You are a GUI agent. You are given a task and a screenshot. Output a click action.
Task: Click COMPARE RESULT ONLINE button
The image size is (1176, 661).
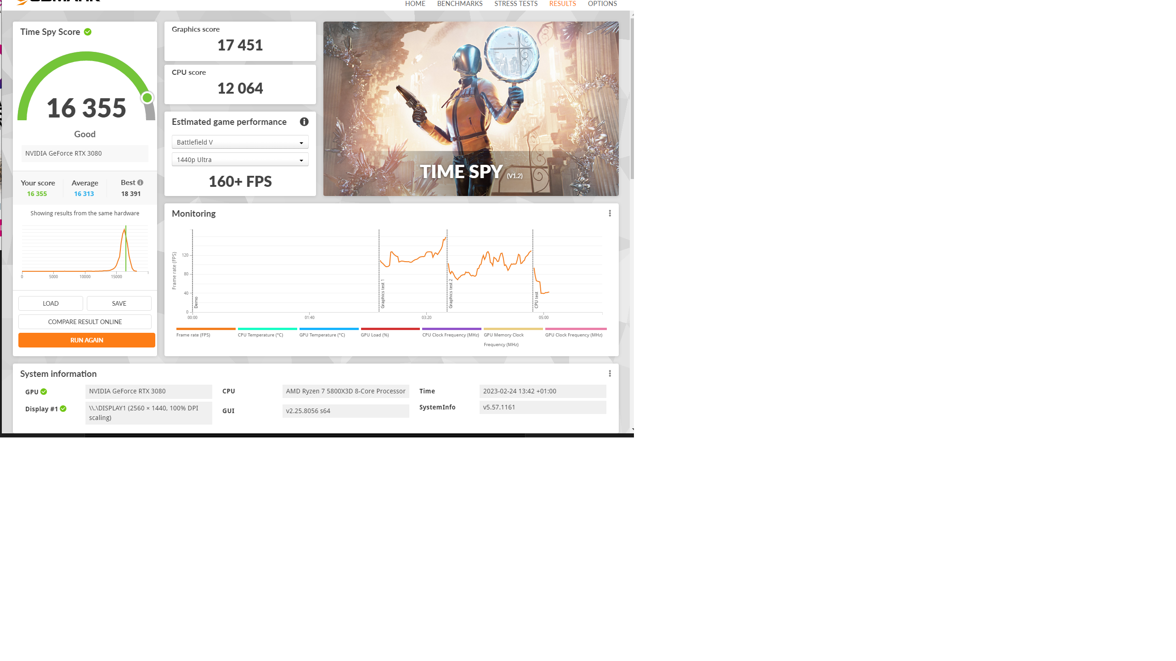[85, 322]
